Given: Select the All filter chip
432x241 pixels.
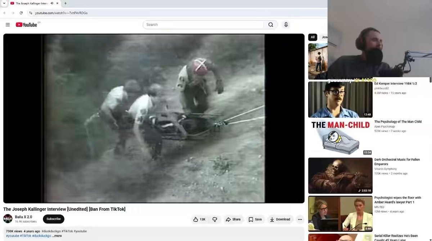Looking at the screenshot, I should coord(312,37).
